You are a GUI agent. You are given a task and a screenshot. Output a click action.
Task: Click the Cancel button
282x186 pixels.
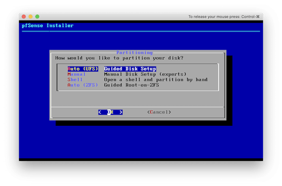point(159,112)
